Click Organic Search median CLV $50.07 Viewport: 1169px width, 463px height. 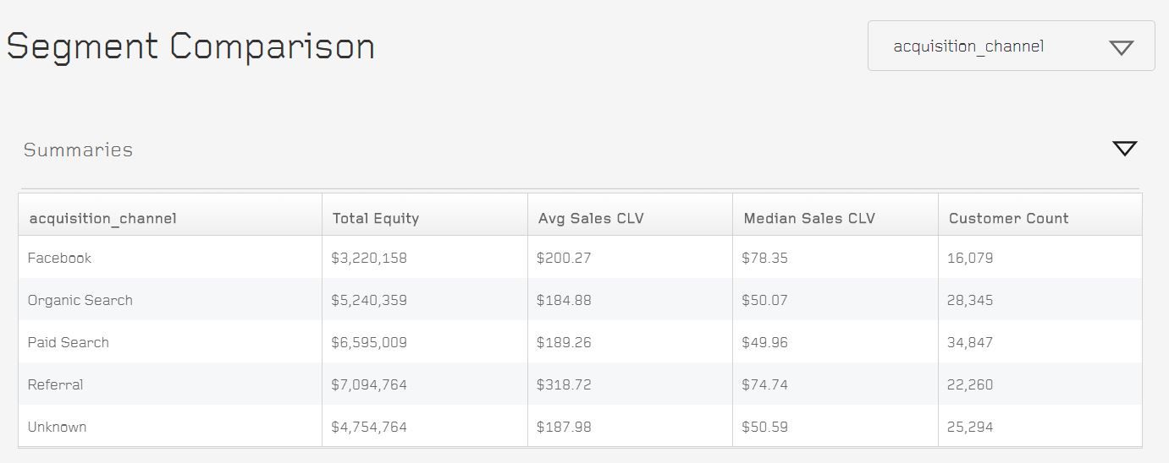764,300
